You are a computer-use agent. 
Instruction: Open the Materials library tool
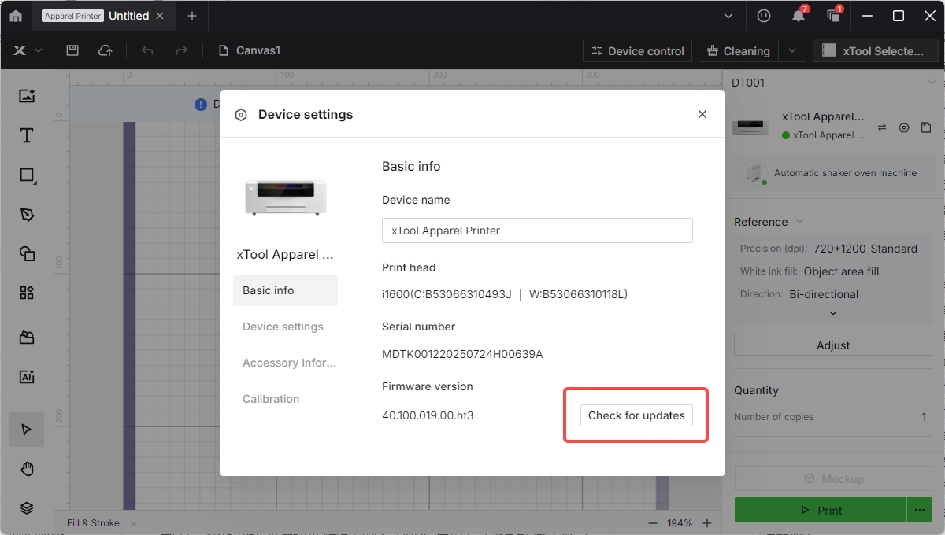click(27, 338)
